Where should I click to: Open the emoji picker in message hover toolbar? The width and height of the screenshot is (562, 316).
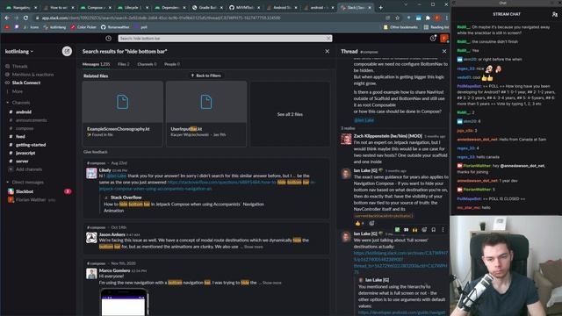[x=424, y=230]
